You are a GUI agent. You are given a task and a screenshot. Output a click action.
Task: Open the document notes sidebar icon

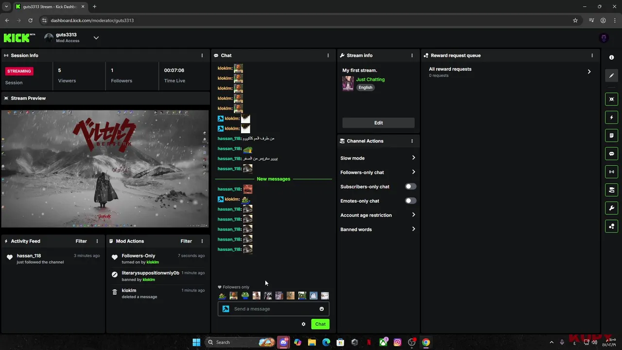611,135
